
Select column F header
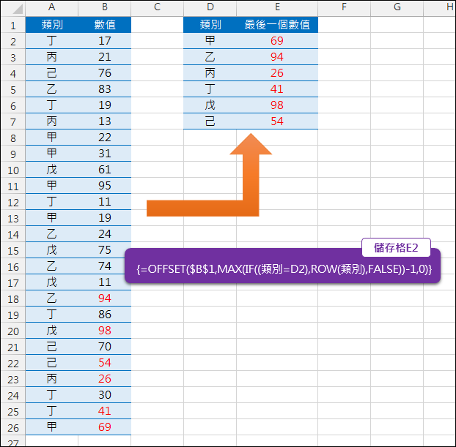(345, 8)
